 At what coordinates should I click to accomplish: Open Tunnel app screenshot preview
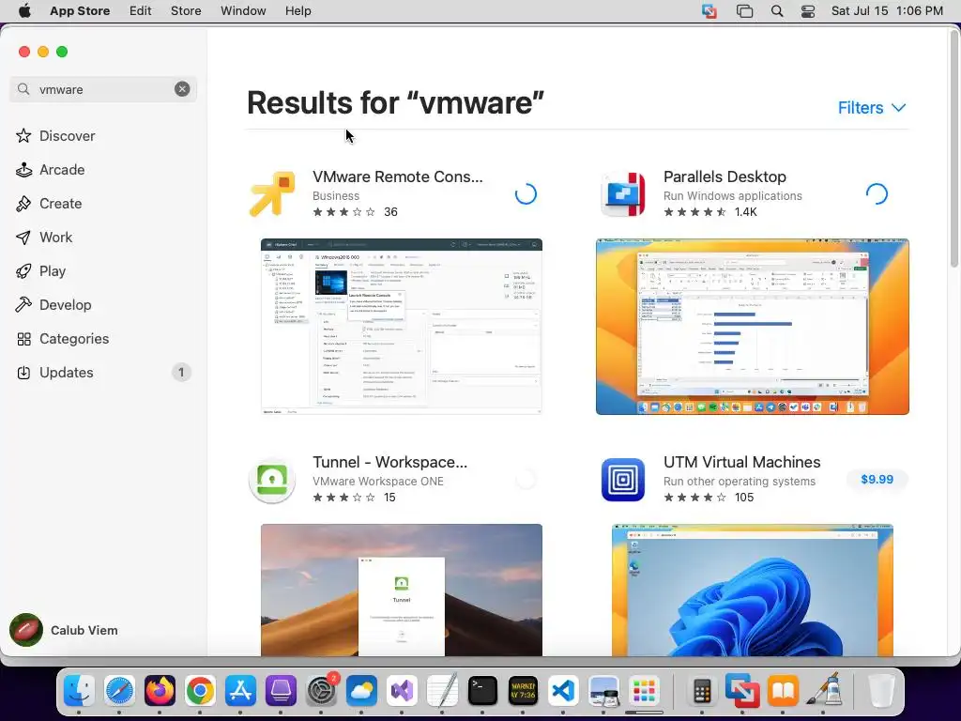pos(402,590)
